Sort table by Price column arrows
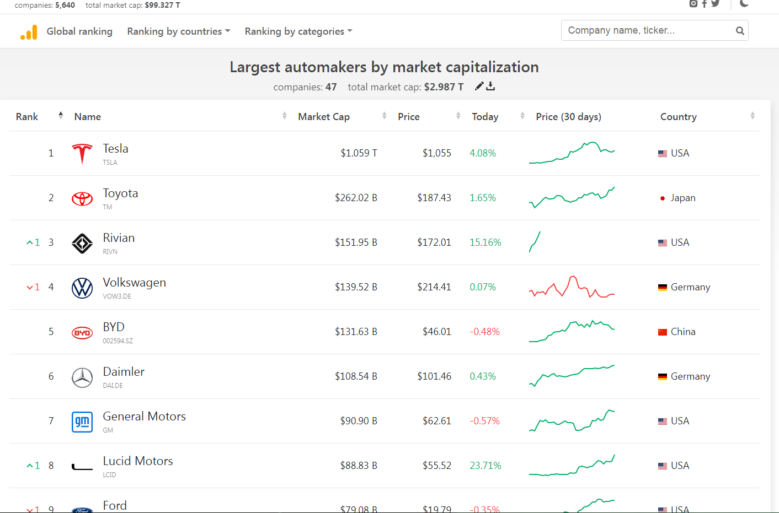 pyautogui.click(x=458, y=116)
